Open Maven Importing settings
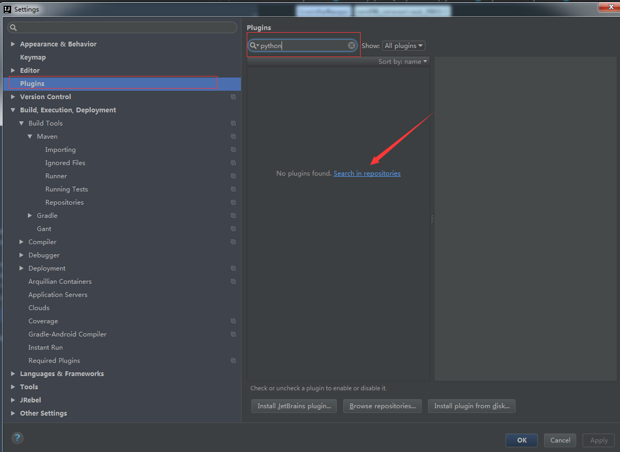This screenshot has width=620, height=452. 60,149
